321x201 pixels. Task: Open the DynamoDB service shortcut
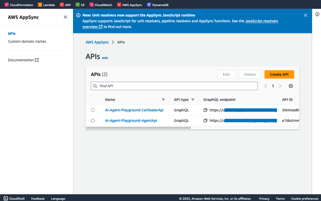point(158,5)
